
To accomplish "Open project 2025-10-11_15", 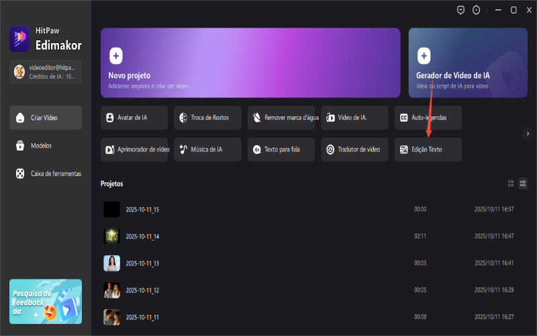I will pos(314,210).
